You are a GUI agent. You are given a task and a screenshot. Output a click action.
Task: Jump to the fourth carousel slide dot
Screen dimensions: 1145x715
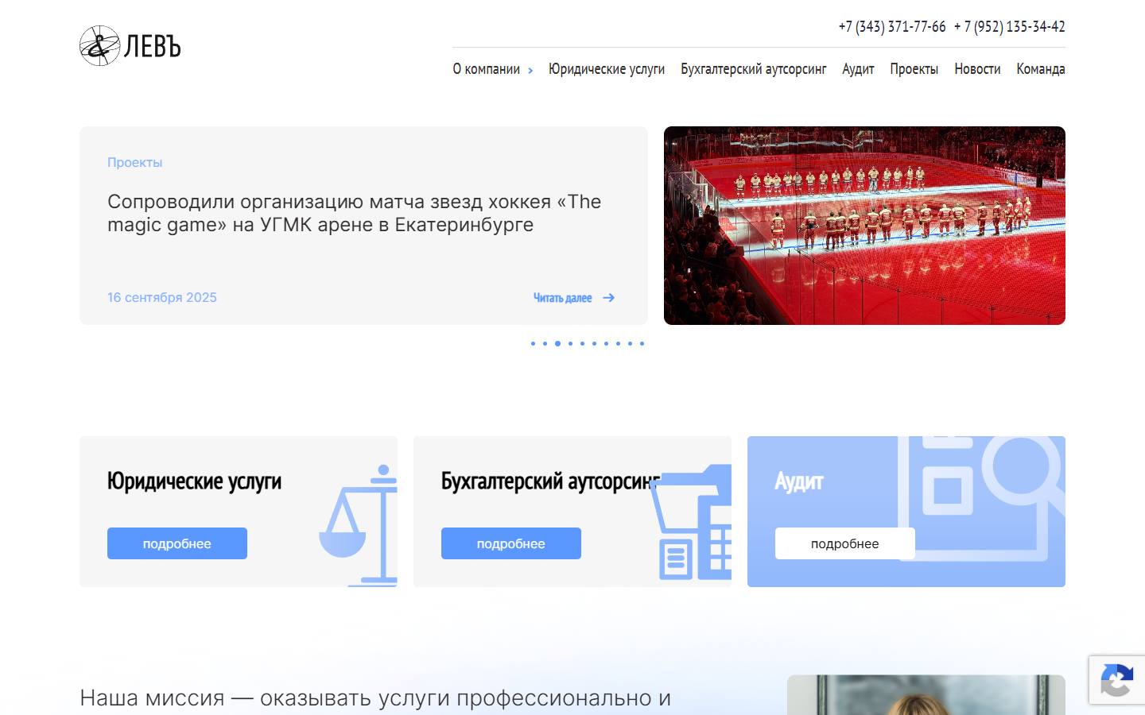(570, 344)
